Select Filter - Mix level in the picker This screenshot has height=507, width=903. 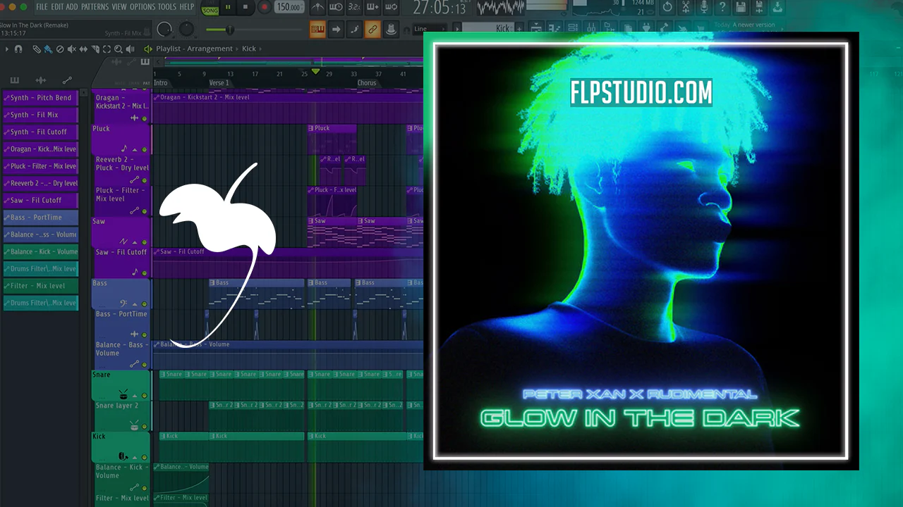(x=40, y=286)
